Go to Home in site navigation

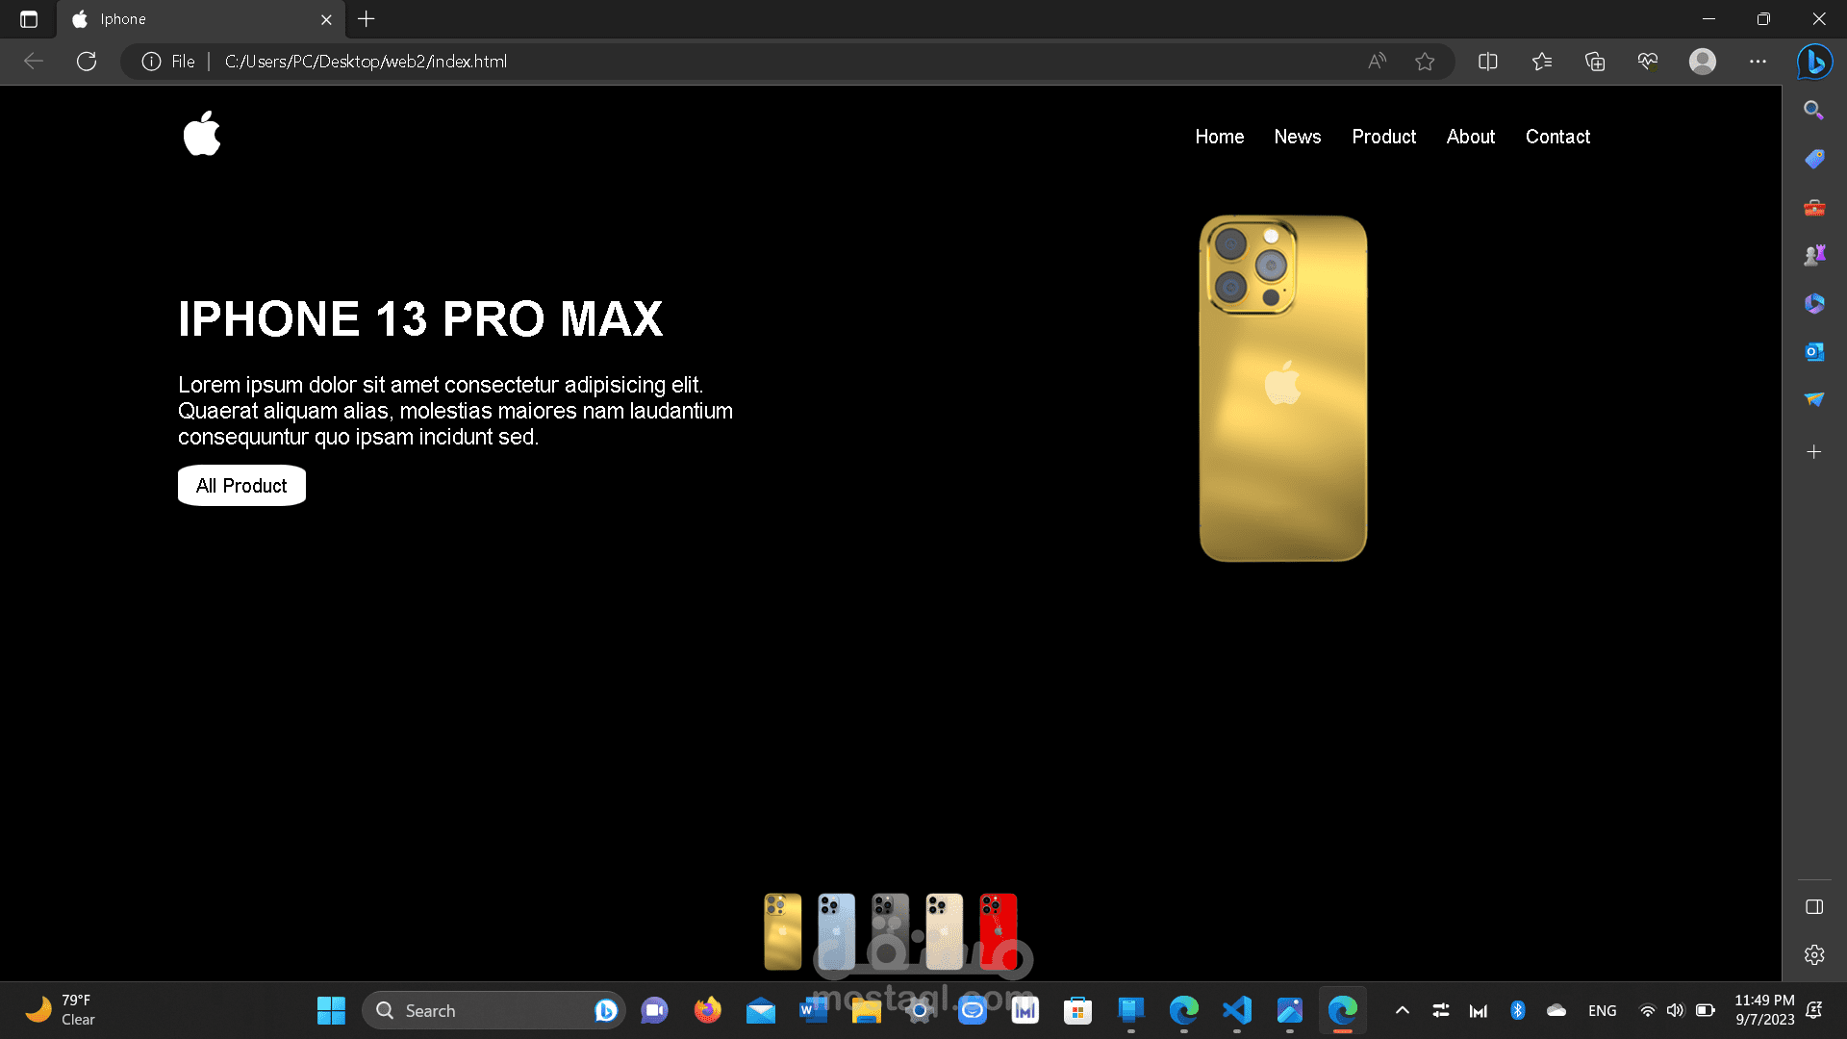point(1220,137)
